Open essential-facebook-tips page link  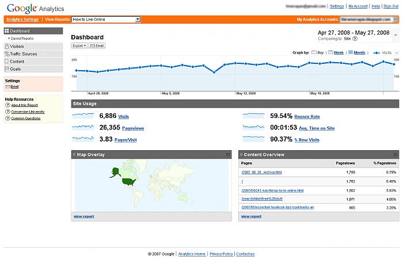tap(278, 207)
